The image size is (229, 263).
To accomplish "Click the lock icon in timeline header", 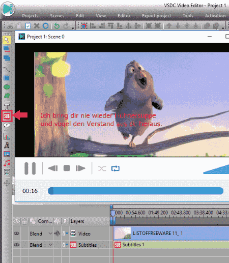I will click(24, 221).
